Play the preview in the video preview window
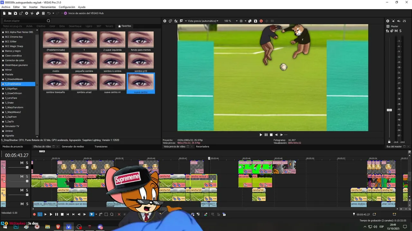Screen dimensions: 412x231 [x=261, y=135]
